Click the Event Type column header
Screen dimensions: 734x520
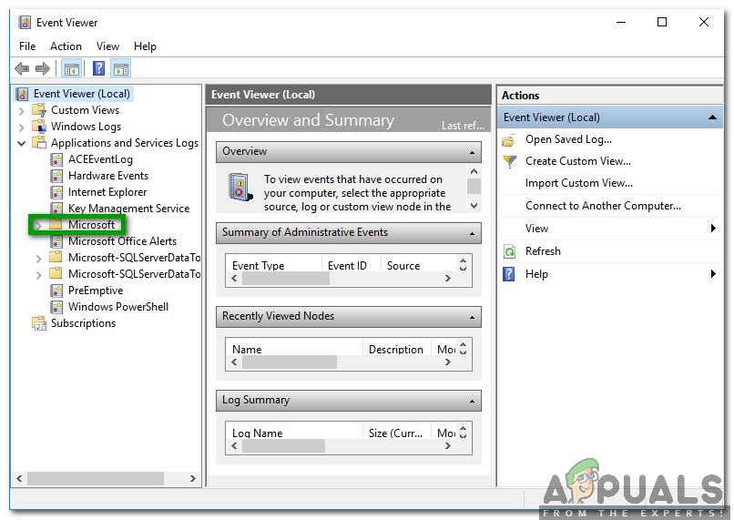(273, 265)
